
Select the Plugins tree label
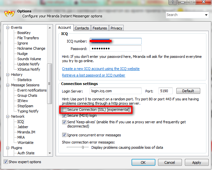pos(16,148)
